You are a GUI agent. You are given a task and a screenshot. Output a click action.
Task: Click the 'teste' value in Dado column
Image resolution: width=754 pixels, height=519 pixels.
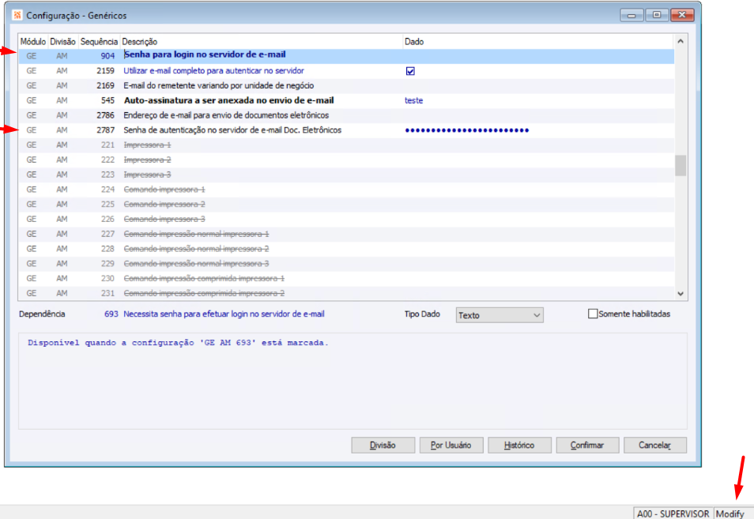coord(414,100)
